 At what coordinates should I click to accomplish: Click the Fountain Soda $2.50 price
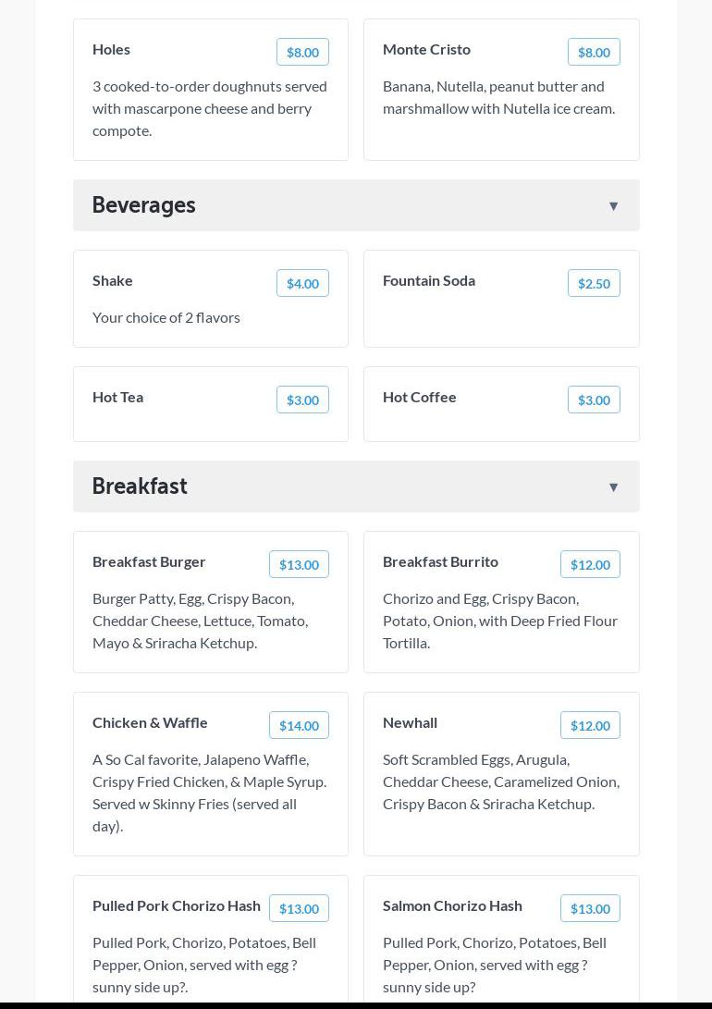point(594,284)
